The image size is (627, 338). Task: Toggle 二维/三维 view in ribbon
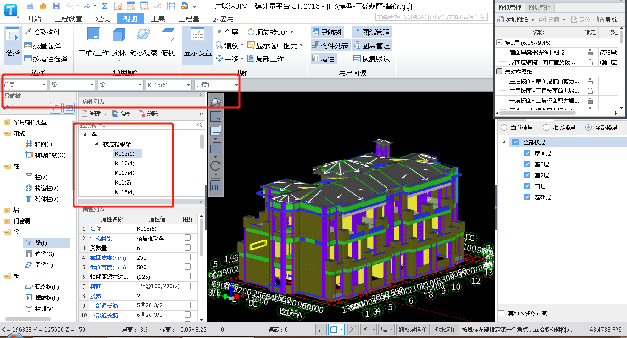coord(94,42)
